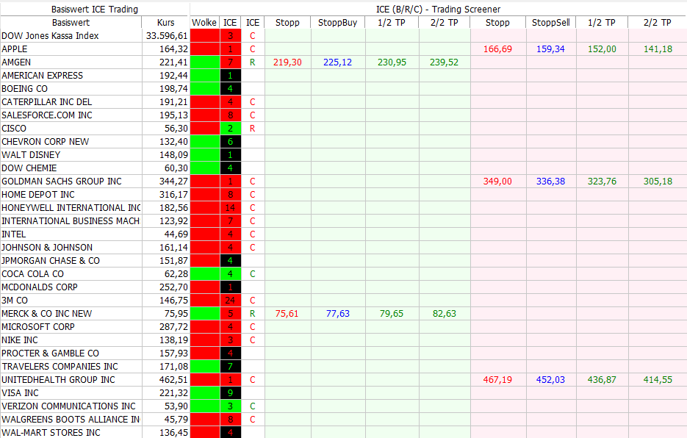Click VERIZON COMMUNICATIONS INC row
The width and height of the screenshot is (687, 438).
[x=68, y=406]
